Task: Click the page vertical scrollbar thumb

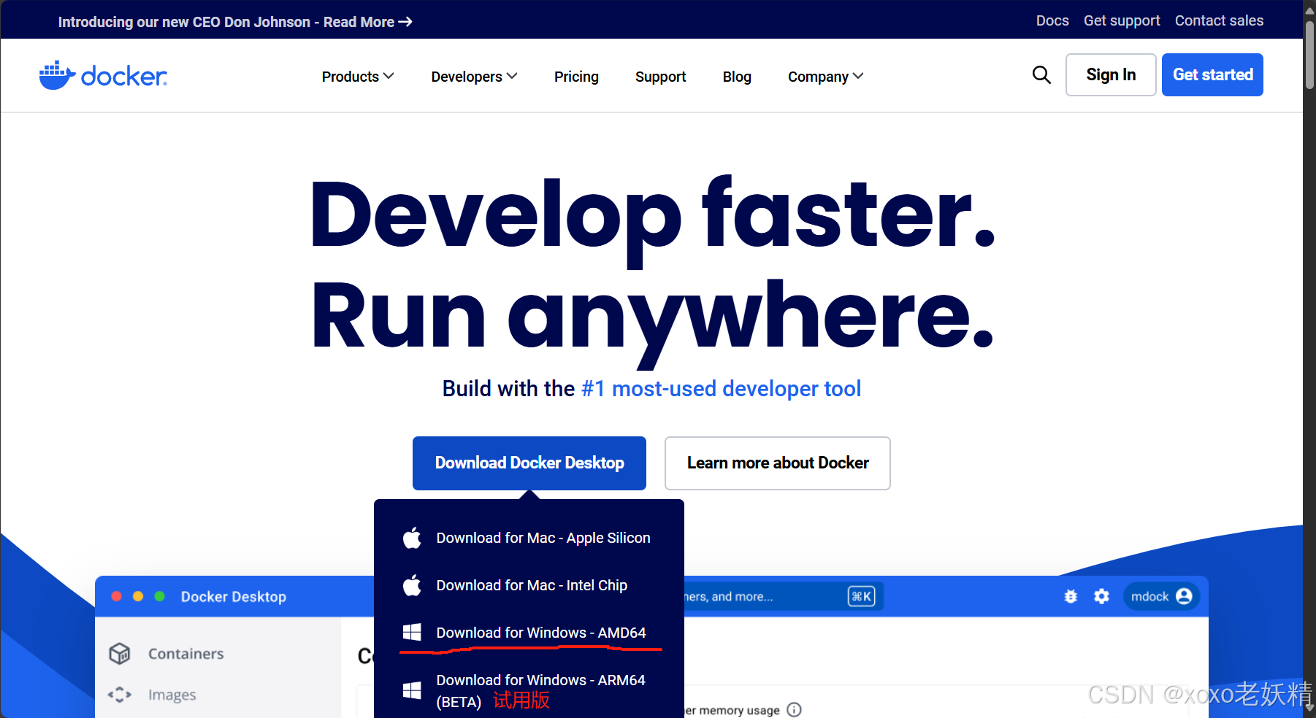Action: [1309, 55]
